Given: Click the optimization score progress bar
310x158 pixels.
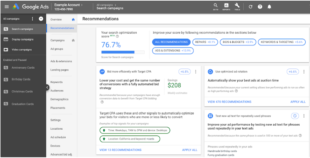Looking at the screenshot, I should (x=123, y=52).
